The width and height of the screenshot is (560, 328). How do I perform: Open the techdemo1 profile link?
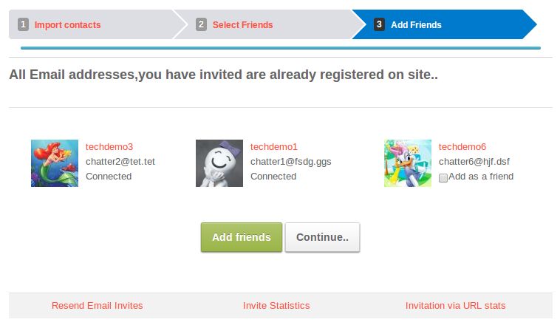click(274, 147)
